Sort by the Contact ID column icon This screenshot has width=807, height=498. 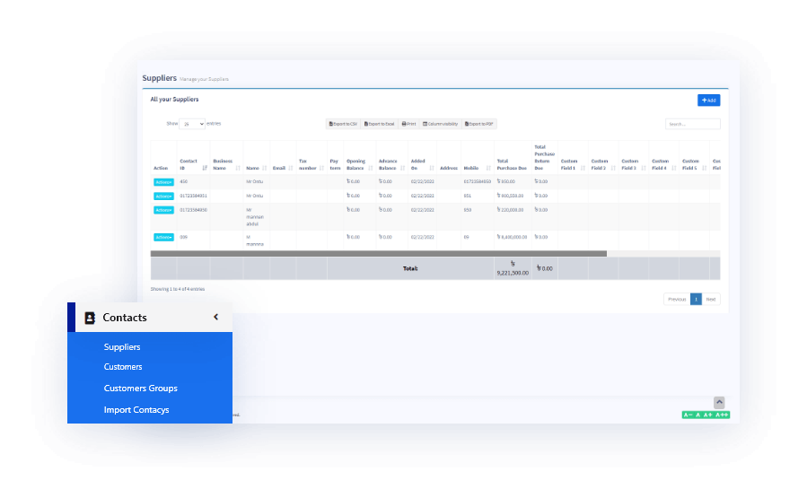point(205,168)
